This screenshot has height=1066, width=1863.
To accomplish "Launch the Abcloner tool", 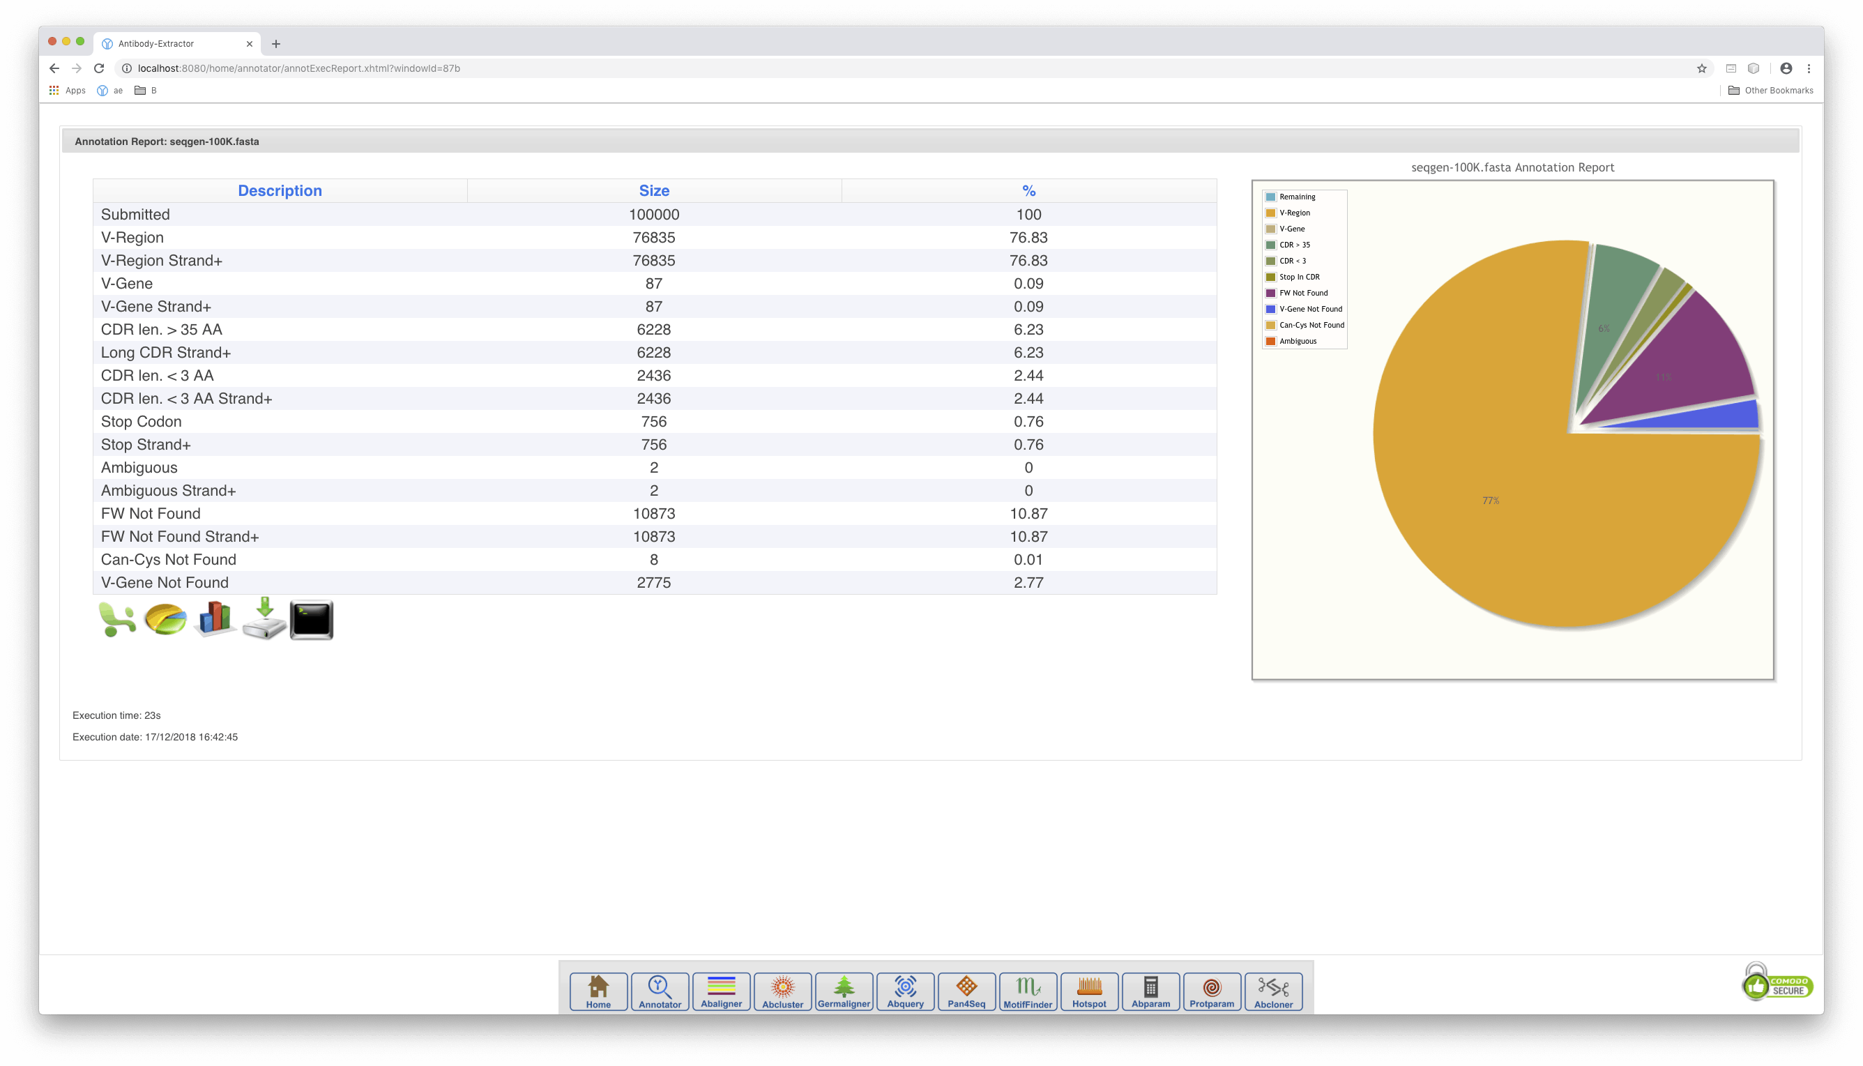I will pyautogui.click(x=1273, y=991).
